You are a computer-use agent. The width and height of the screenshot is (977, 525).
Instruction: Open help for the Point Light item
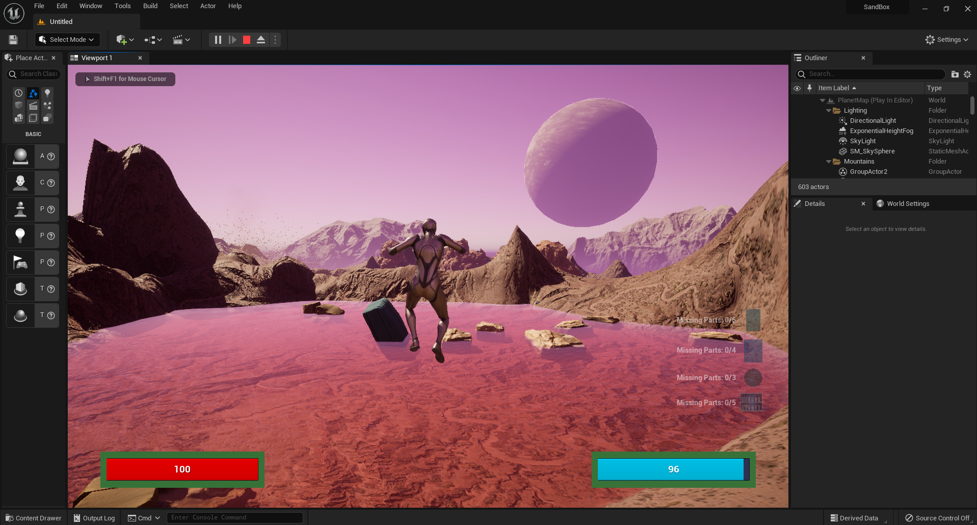click(51, 236)
